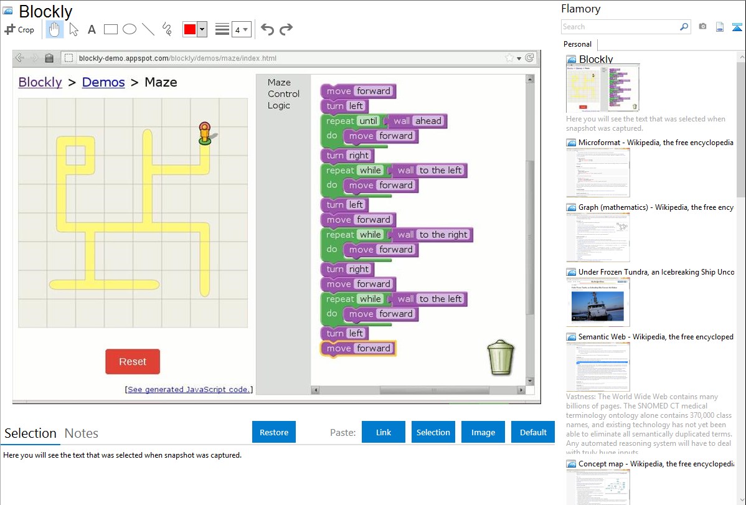746x505 pixels.
Task: Click the Blockly breadcrumb link in snapshot
Action: tap(40, 82)
